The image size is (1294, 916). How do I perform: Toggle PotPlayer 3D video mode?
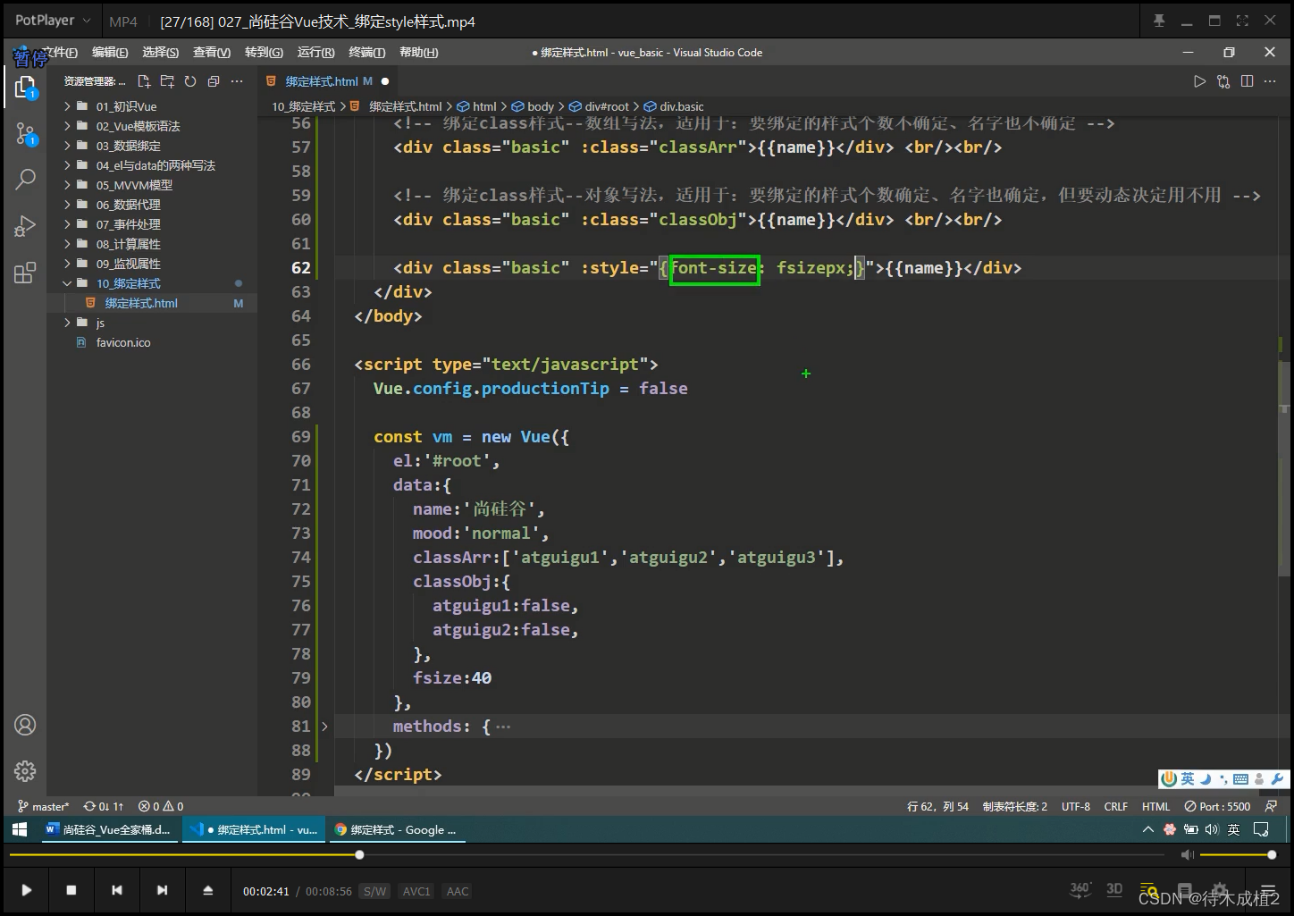(x=1114, y=889)
